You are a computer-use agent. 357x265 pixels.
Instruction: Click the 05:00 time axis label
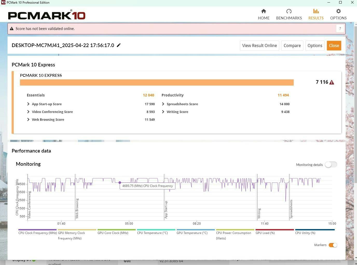[129, 223]
